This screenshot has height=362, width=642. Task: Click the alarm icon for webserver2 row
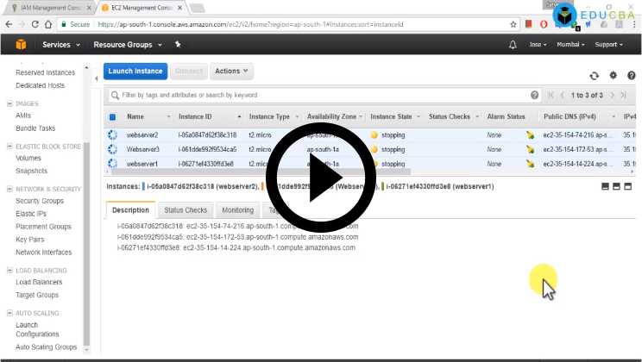(530, 135)
